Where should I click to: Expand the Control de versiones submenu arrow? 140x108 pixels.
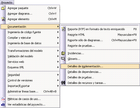click(x=58, y=80)
